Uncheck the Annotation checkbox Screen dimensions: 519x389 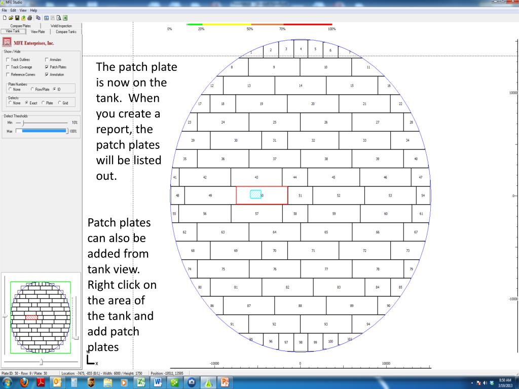[47, 74]
